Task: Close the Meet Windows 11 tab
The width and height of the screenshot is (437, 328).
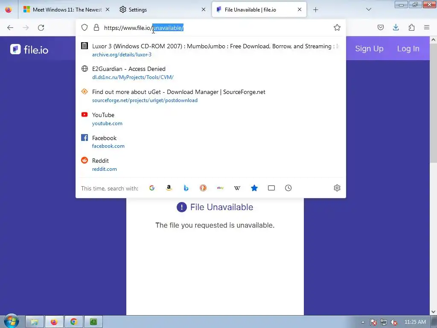Action: [x=108, y=9]
